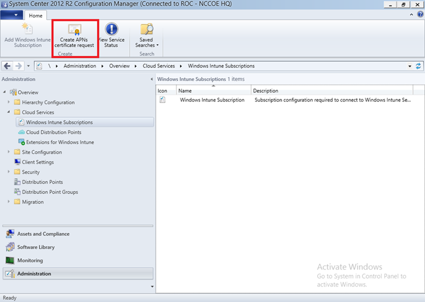Click the Cloud Services breadcrumb segment
This screenshot has height=302, width=425.
click(159, 66)
